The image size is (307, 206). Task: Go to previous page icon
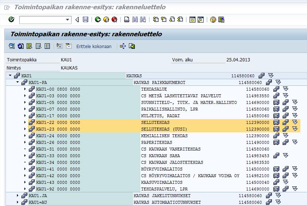(164, 19)
